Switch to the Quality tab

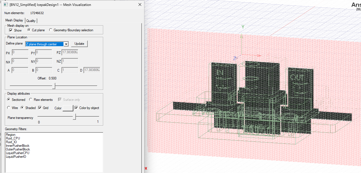click(31, 21)
